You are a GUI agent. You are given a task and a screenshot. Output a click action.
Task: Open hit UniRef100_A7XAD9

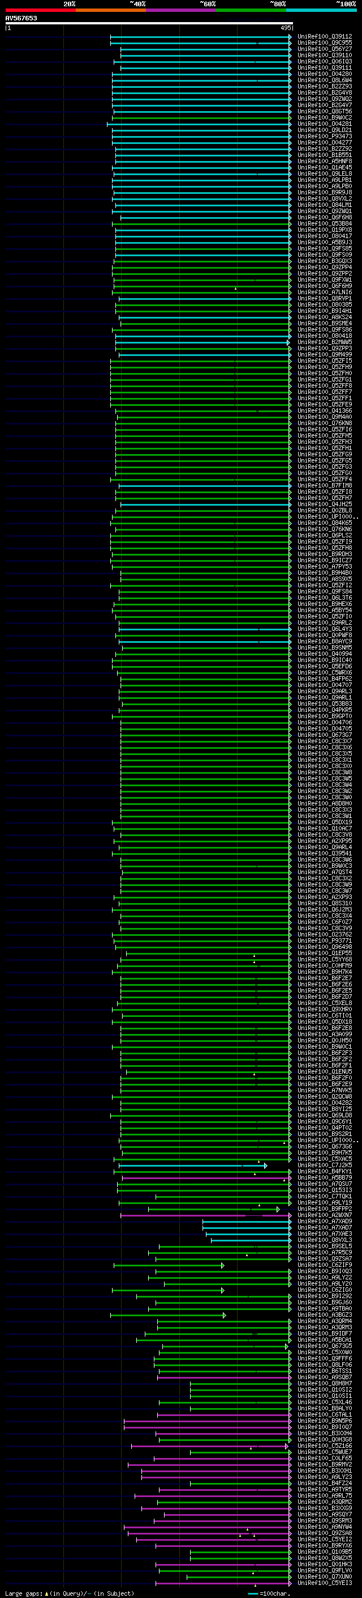[x=324, y=1222]
